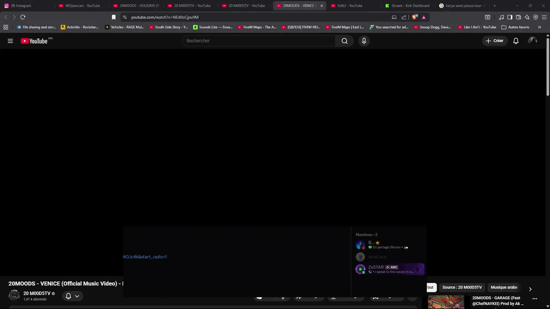Click the install app icon in address bar

[394, 17]
